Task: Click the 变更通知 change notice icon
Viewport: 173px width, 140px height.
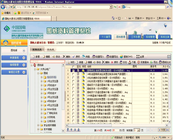Action: [x=138, y=62]
